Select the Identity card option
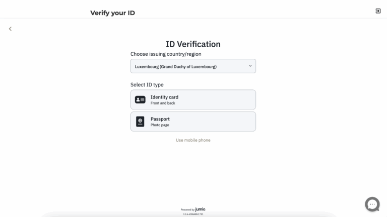 point(193,99)
